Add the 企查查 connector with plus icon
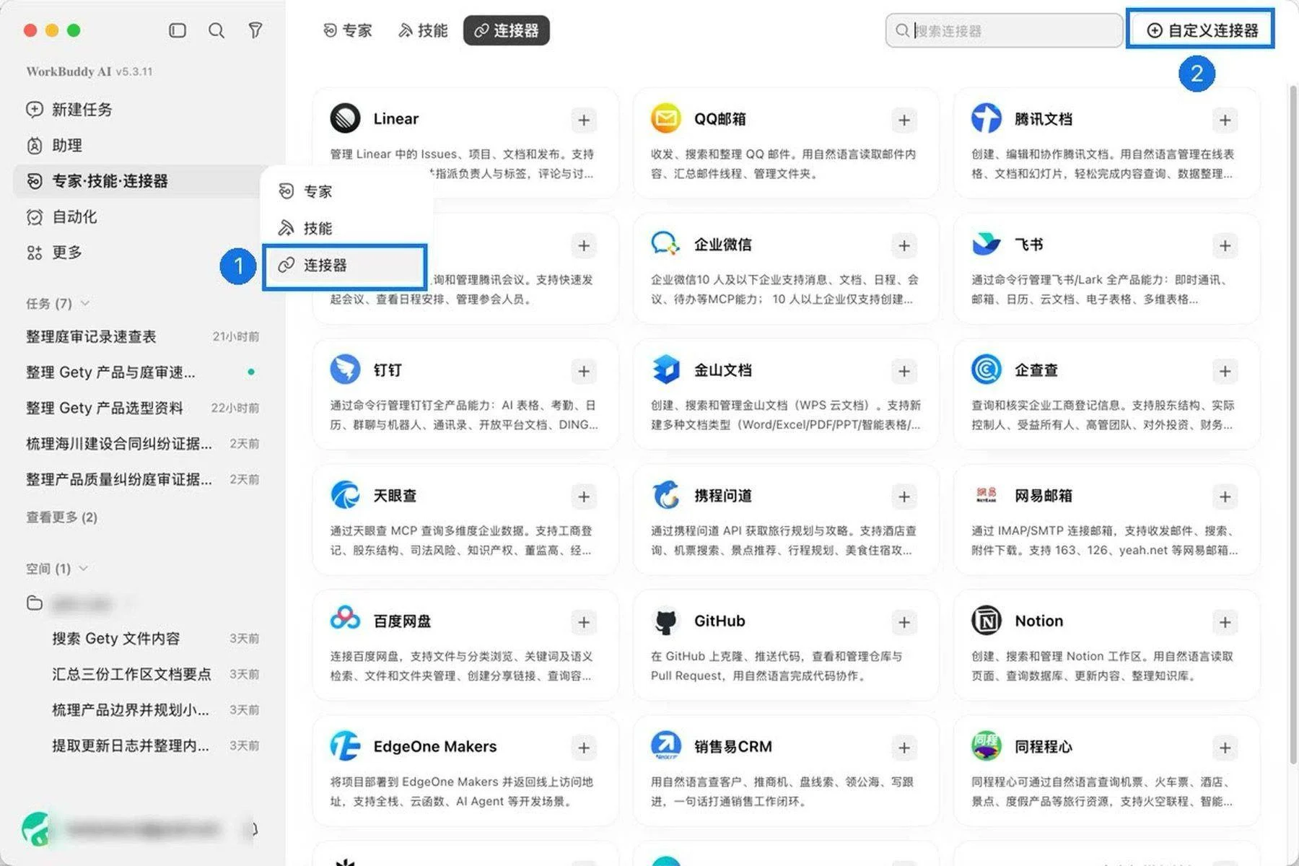This screenshot has height=866, width=1299. pyautogui.click(x=1225, y=371)
